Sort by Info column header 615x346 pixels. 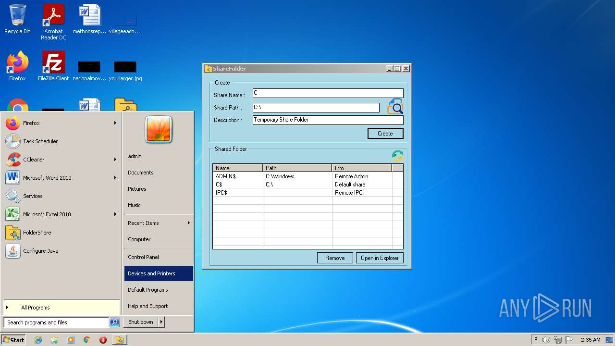(362, 168)
